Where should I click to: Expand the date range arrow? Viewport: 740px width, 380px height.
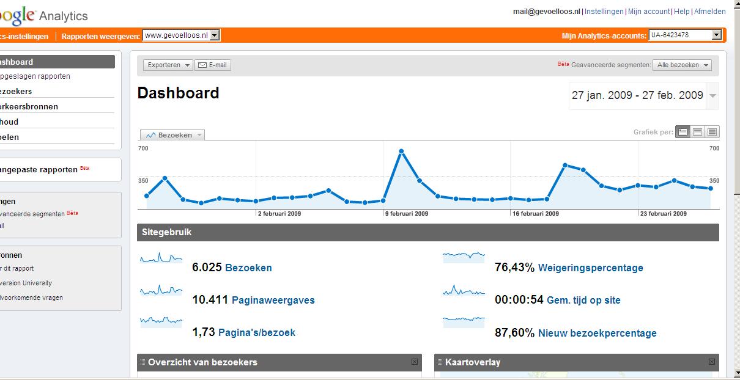pyautogui.click(x=712, y=96)
